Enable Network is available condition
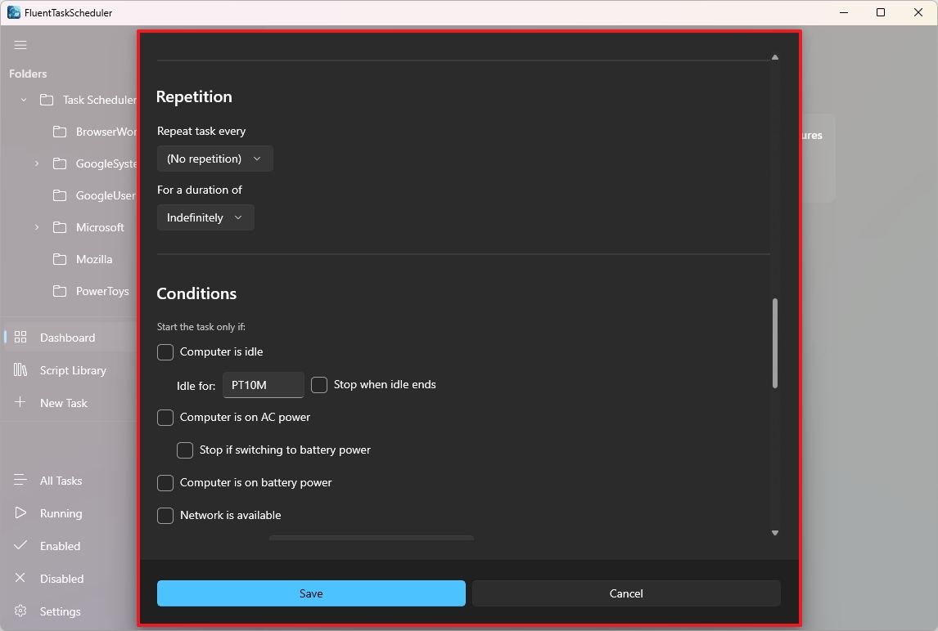The image size is (938, 631). (x=165, y=515)
